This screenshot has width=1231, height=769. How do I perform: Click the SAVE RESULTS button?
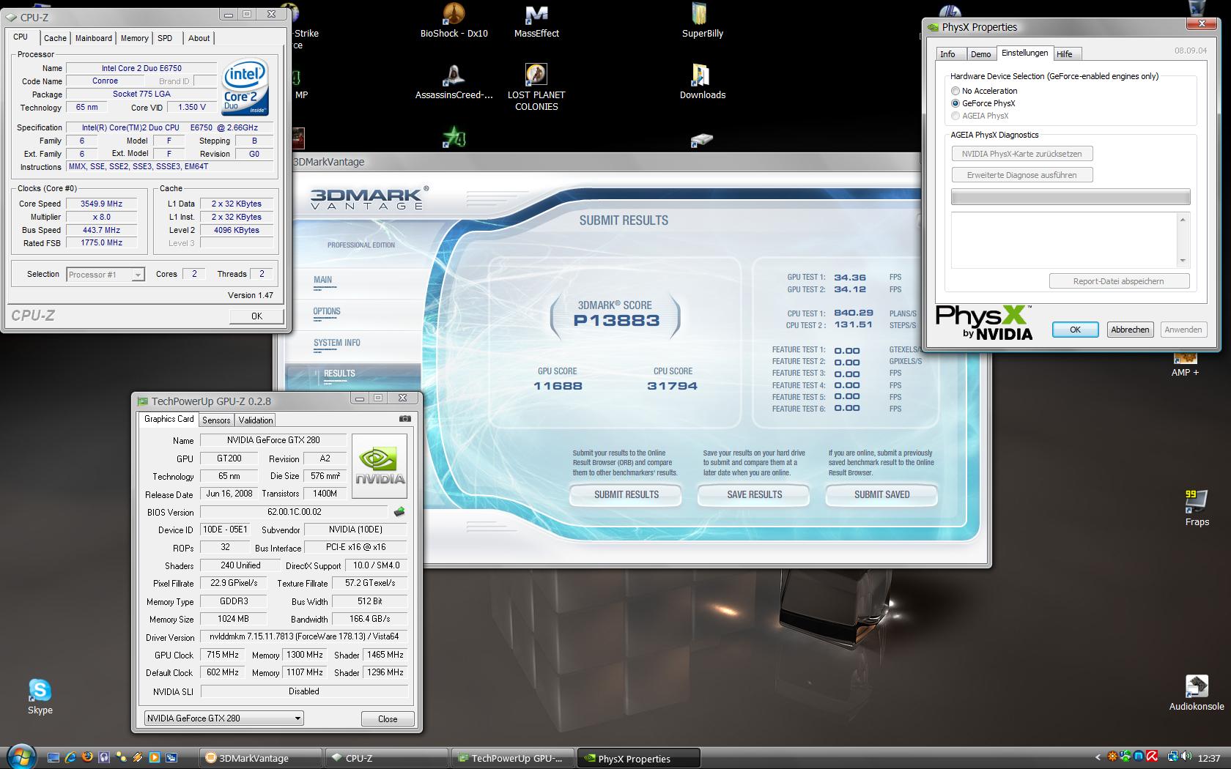[754, 495]
